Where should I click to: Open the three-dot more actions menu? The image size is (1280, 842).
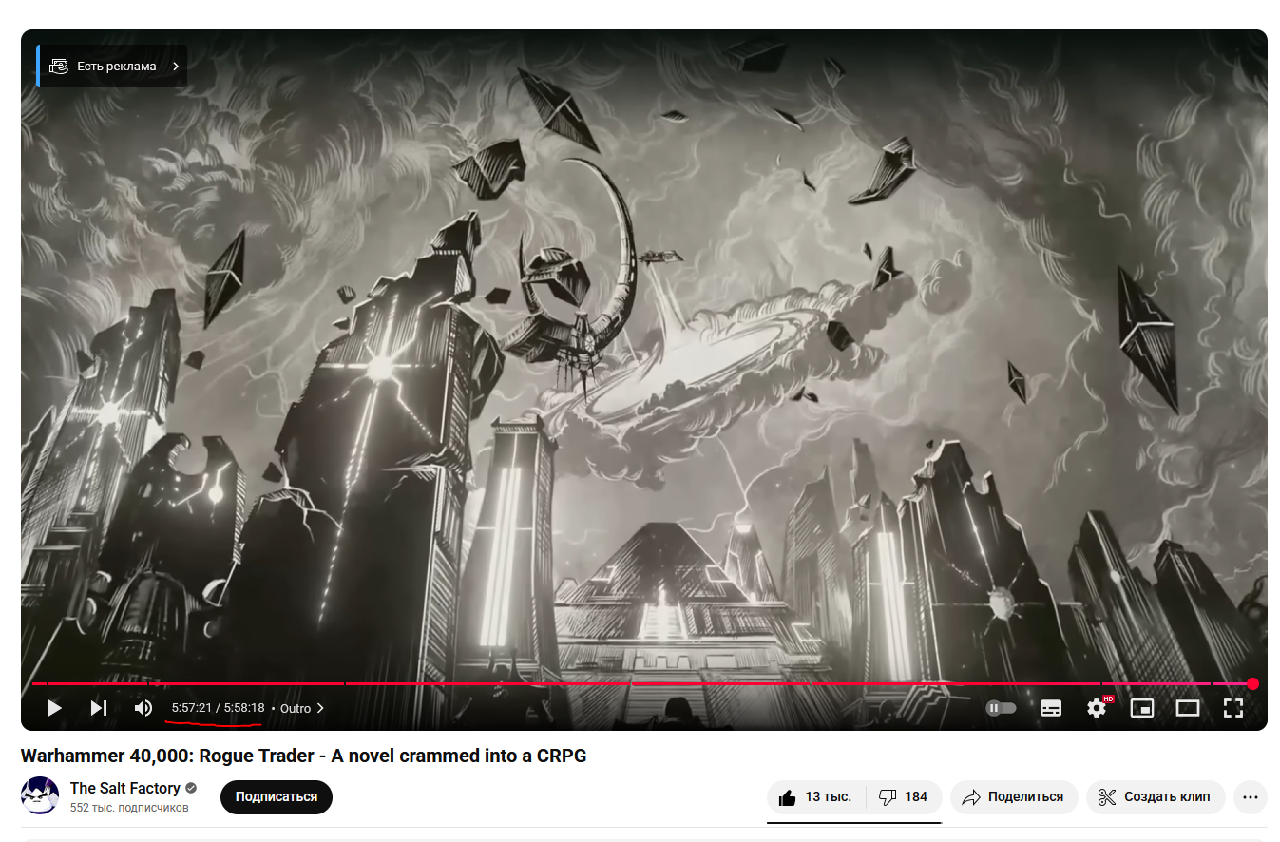click(1251, 796)
